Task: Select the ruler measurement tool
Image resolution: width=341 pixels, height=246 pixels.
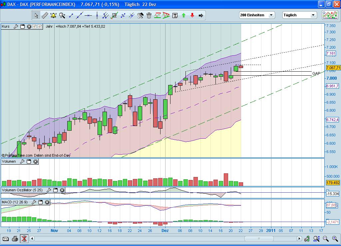Action: (x=45, y=15)
